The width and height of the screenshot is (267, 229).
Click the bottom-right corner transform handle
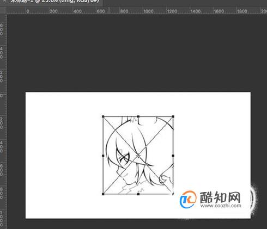click(173, 194)
